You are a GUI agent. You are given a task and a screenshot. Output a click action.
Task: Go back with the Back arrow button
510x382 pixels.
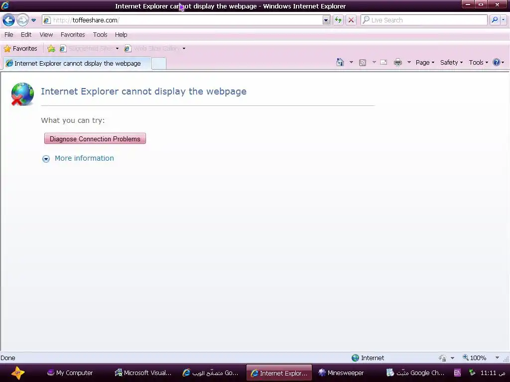click(x=9, y=20)
